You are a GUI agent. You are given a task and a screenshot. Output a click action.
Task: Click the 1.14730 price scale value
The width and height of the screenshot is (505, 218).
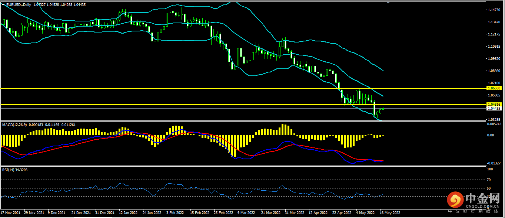pyautogui.click(x=494, y=10)
